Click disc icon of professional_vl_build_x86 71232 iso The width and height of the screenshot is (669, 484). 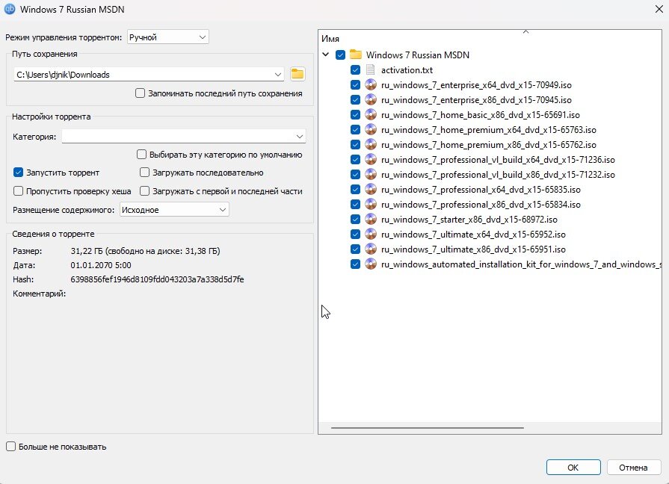pos(371,174)
